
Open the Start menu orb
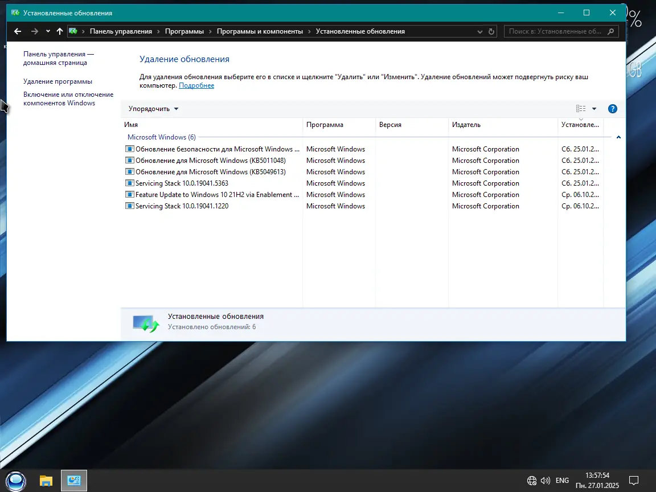(x=15, y=481)
